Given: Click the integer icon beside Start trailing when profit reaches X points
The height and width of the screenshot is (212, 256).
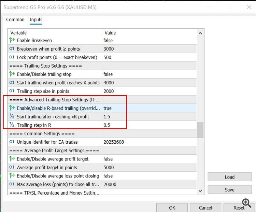Looking at the screenshot, I should pos(12,83).
